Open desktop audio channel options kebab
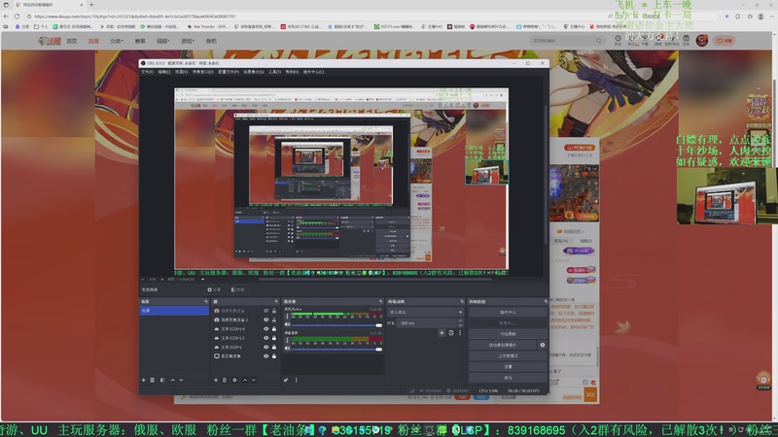Viewport: 778px width, 437px height. [287, 340]
